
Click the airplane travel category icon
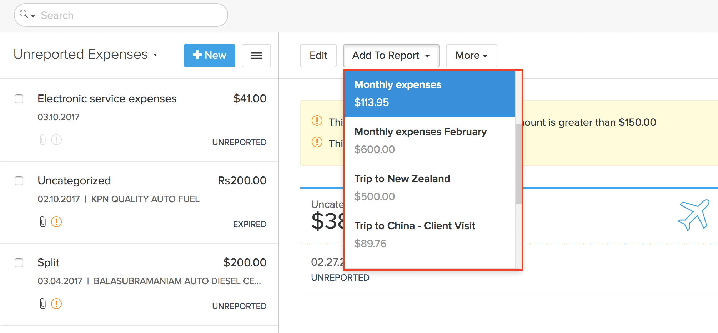click(x=693, y=215)
